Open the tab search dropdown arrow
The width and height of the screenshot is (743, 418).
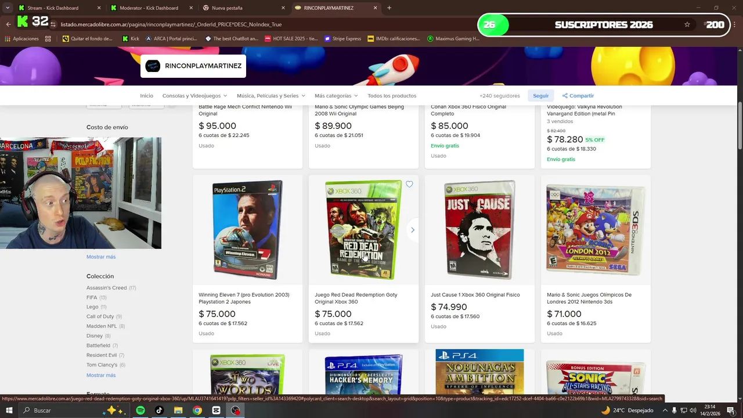(8, 8)
